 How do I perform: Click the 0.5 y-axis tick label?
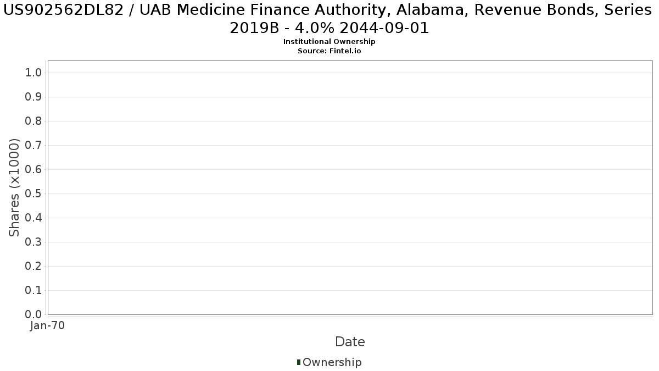pos(33,193)
